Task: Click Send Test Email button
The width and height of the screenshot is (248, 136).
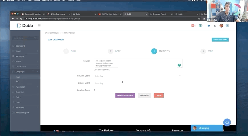Action: [220, 40]
